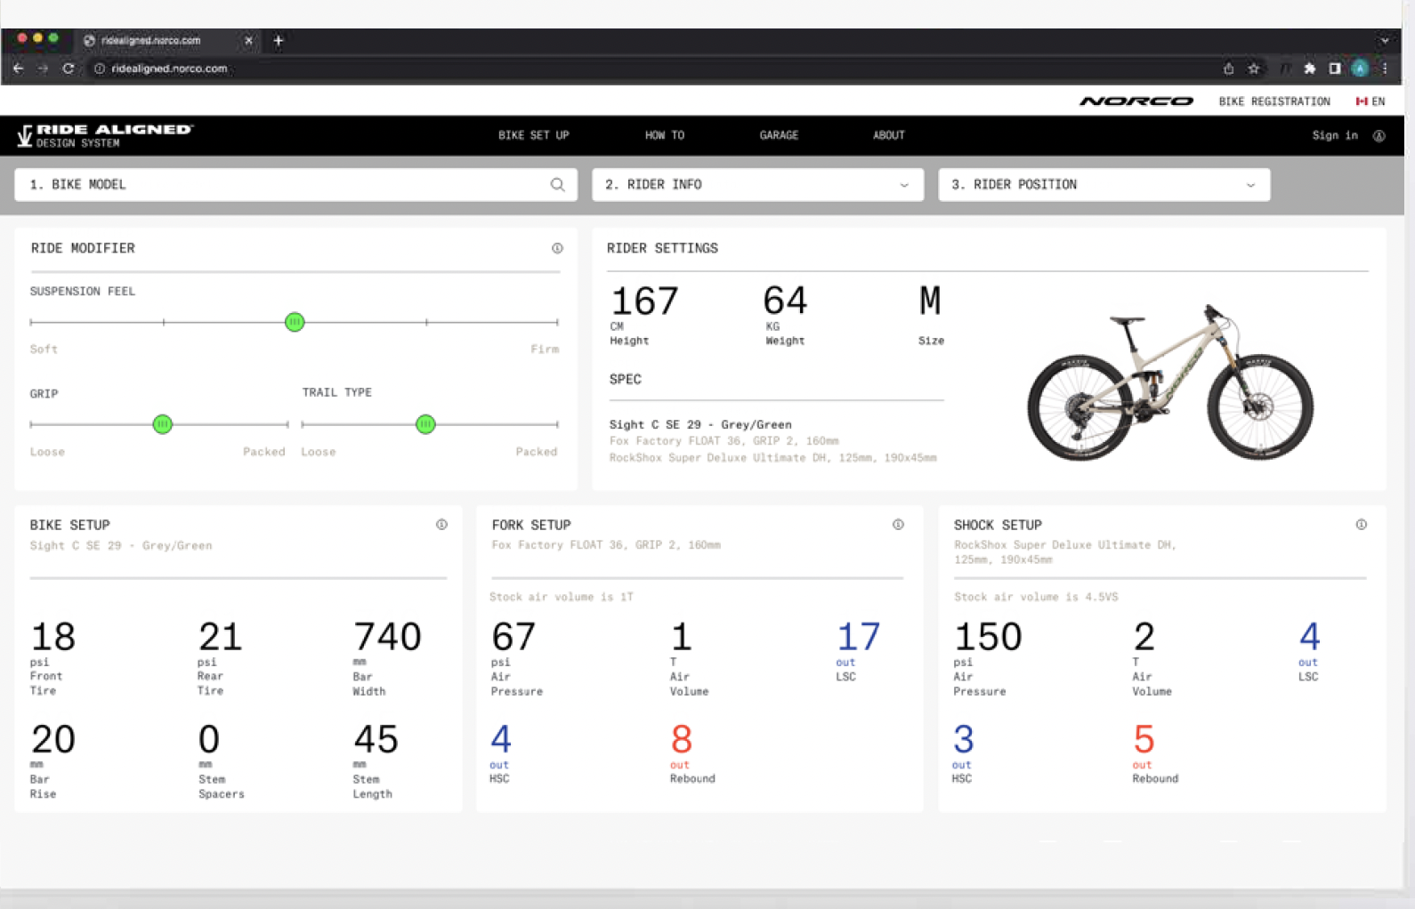Open the tab search chevron in Chrome
This screenshot has width=1415, height=909.
[x=1384, y=40]
